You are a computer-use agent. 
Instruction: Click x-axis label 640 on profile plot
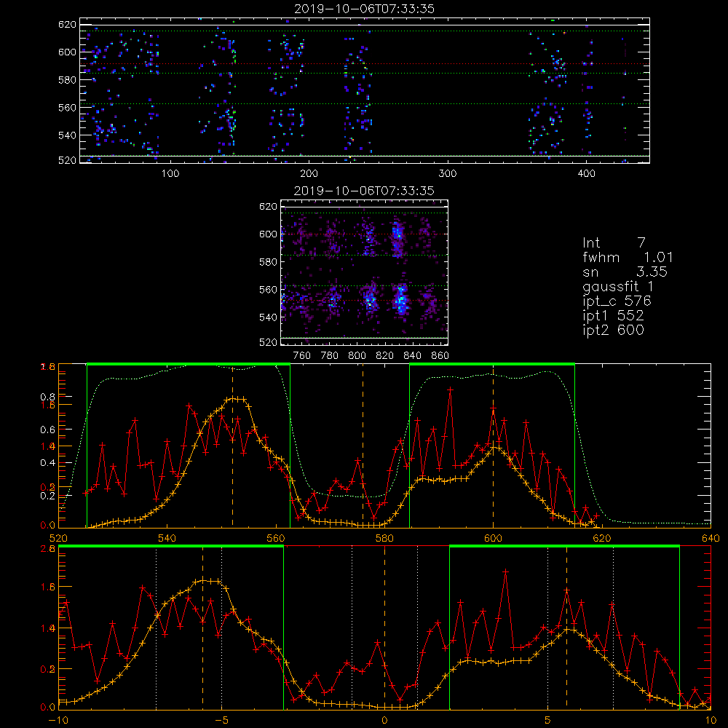pyautogui.click(x=711, y=539)
